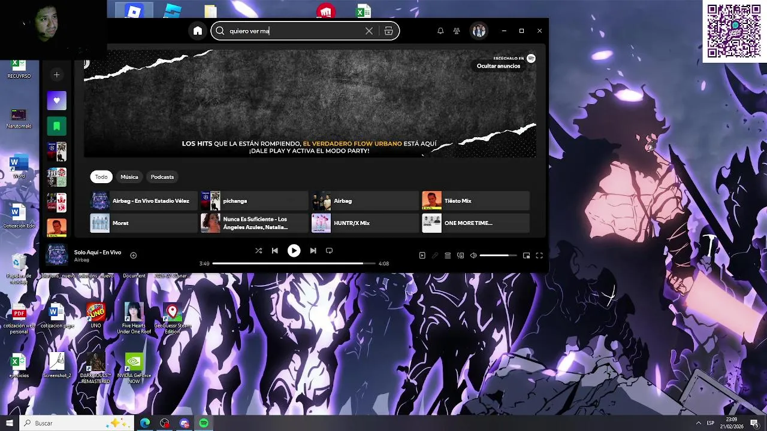
Task: Open the UNO desktop shortcut
Action: [96, 315]
